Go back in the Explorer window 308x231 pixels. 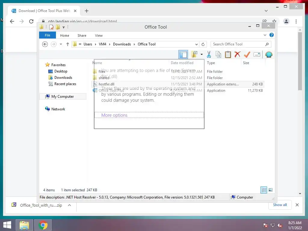tap(45, 44)
